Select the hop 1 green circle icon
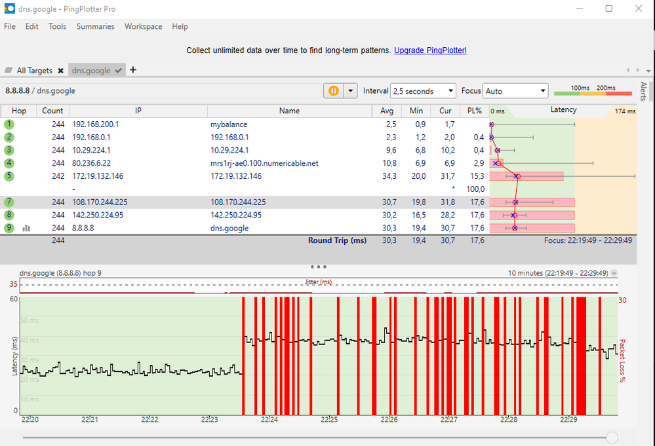Image resolution: width=655 pixels, height=446 pixels. pos(9,124)
